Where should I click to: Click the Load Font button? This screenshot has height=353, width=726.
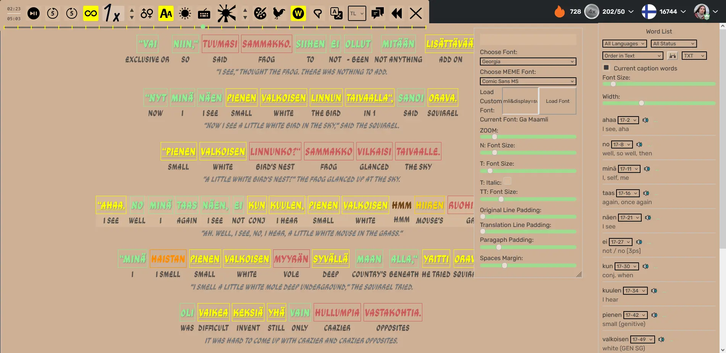pos(557,101)
